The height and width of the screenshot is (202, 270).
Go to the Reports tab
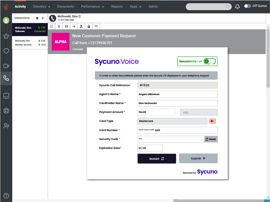click(x=117, y=7)
